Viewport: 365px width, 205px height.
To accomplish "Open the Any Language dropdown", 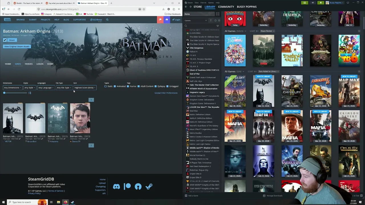I will click(46, 88).
